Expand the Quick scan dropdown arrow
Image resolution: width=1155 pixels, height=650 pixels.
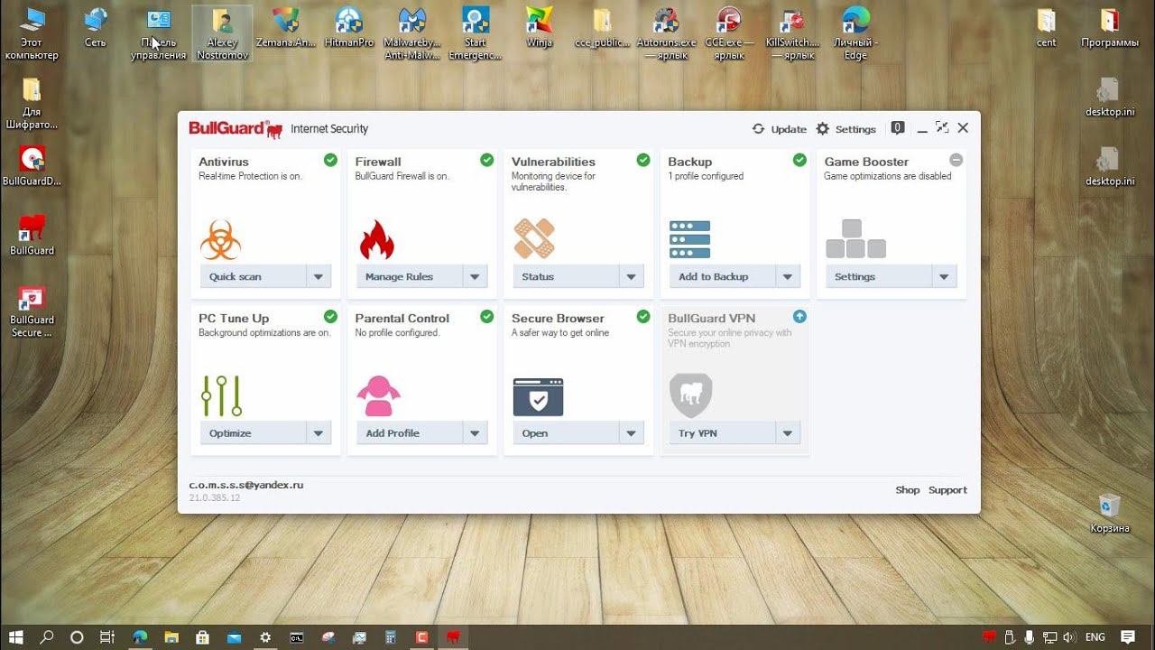[x=319, y=276]
